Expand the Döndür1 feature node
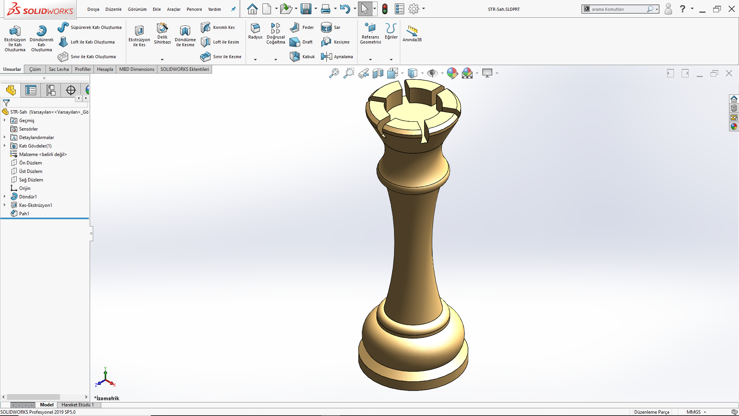The width and height of the screenshot is (739, 416). click(x=5, y=197)
